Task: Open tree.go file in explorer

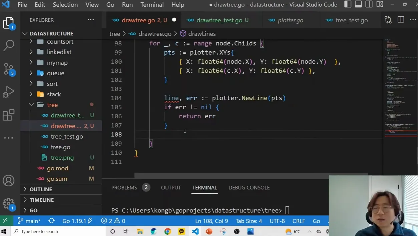Action: 61,147
